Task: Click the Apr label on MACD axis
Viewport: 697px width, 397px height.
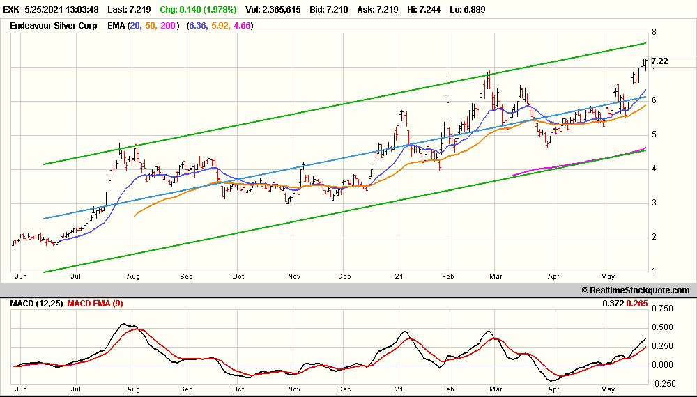Action: point(553,389)
